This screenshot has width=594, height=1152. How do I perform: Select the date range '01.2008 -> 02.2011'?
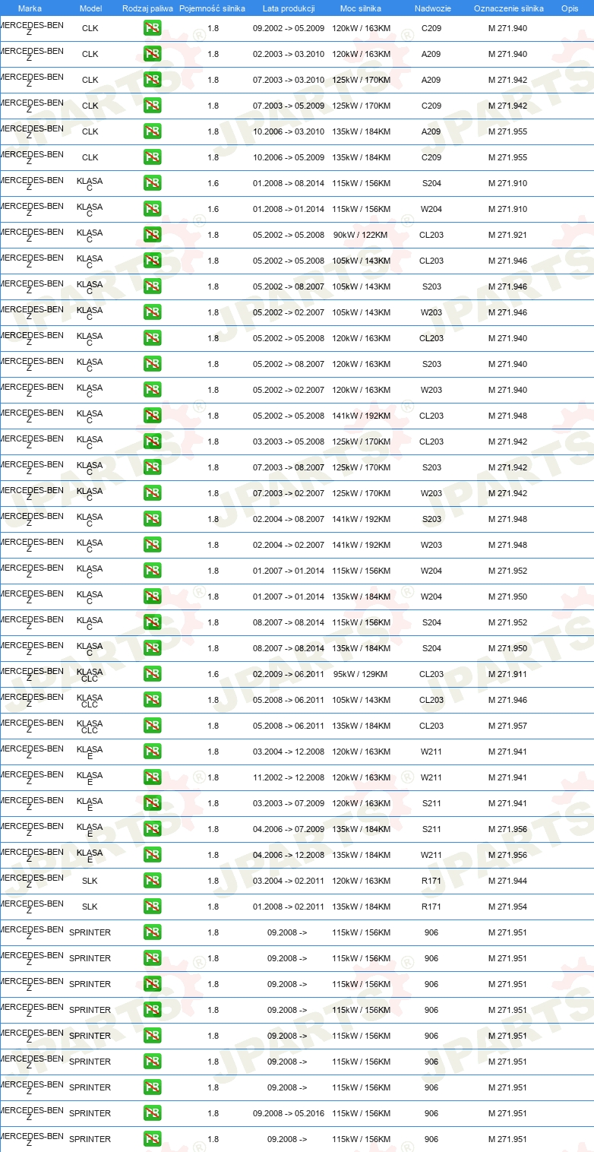[289, 907]
